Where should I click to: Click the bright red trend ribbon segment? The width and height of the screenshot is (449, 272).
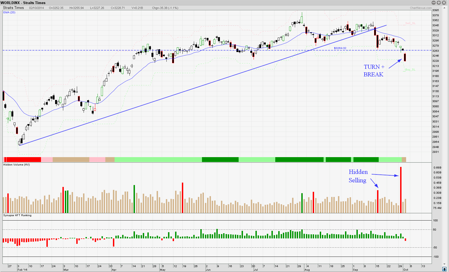point(23,160)
